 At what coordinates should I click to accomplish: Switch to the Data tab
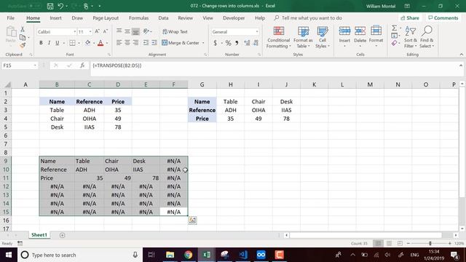tap(163, 17)
